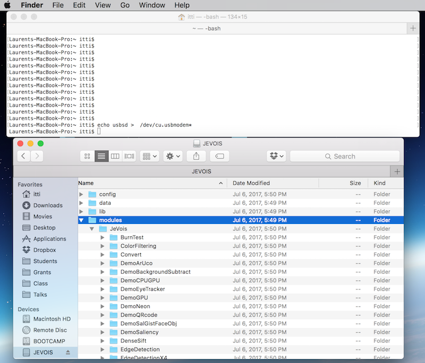Switch Finder to icon view
Screen dimensions: 425x363
click(87, 156)
